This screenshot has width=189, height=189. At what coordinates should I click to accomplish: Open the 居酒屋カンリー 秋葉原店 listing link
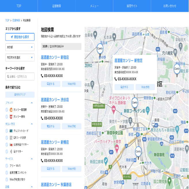point(56,185)
